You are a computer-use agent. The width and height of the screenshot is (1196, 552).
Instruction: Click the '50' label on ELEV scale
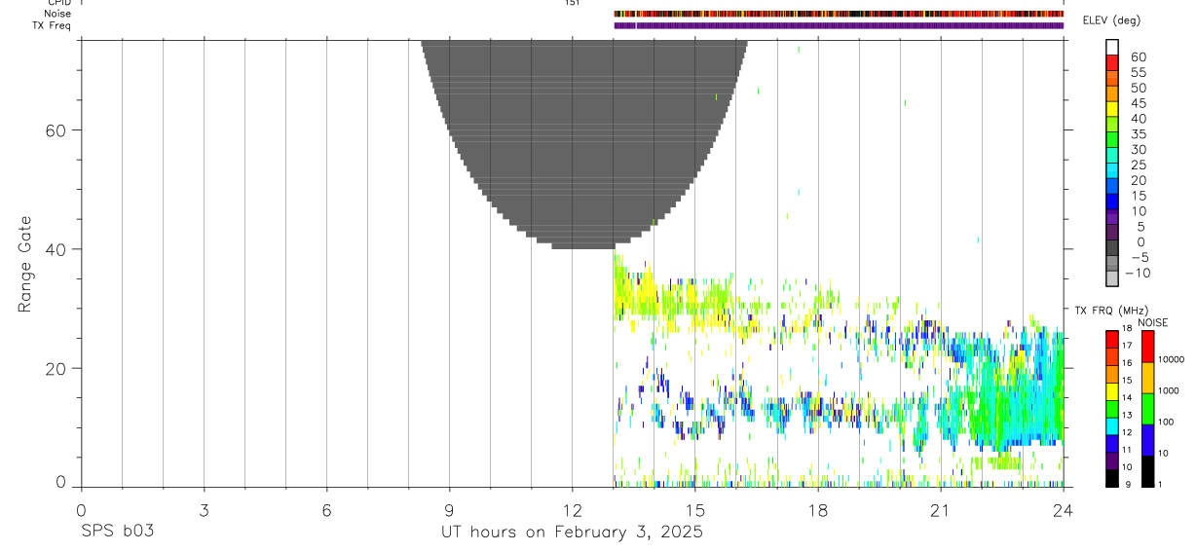click(1138, 89)
